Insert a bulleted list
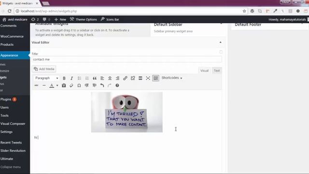The width and height of the screenshot is (309, 174). pyautogui.click(x=79, y=78)
